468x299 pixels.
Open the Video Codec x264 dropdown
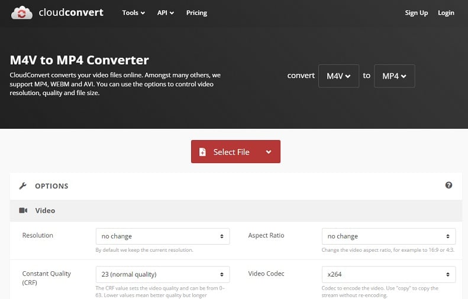[389, 274]
